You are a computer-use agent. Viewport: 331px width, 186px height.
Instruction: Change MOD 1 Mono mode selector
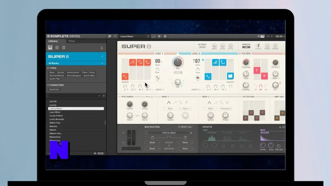[x=185, y=108]
